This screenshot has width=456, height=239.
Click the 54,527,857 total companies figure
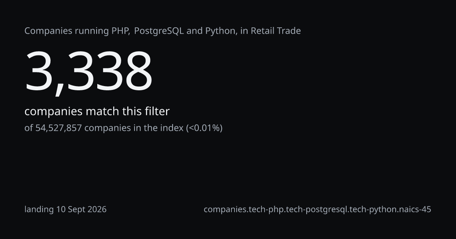coord(59,128)
